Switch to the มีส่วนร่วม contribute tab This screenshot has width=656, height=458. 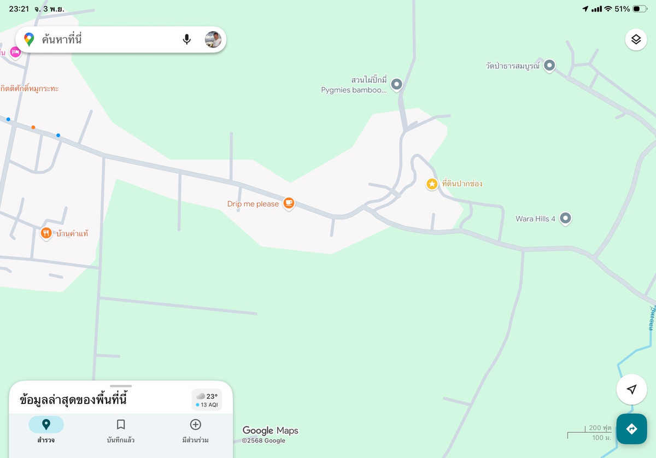click(x=195, y=430)
